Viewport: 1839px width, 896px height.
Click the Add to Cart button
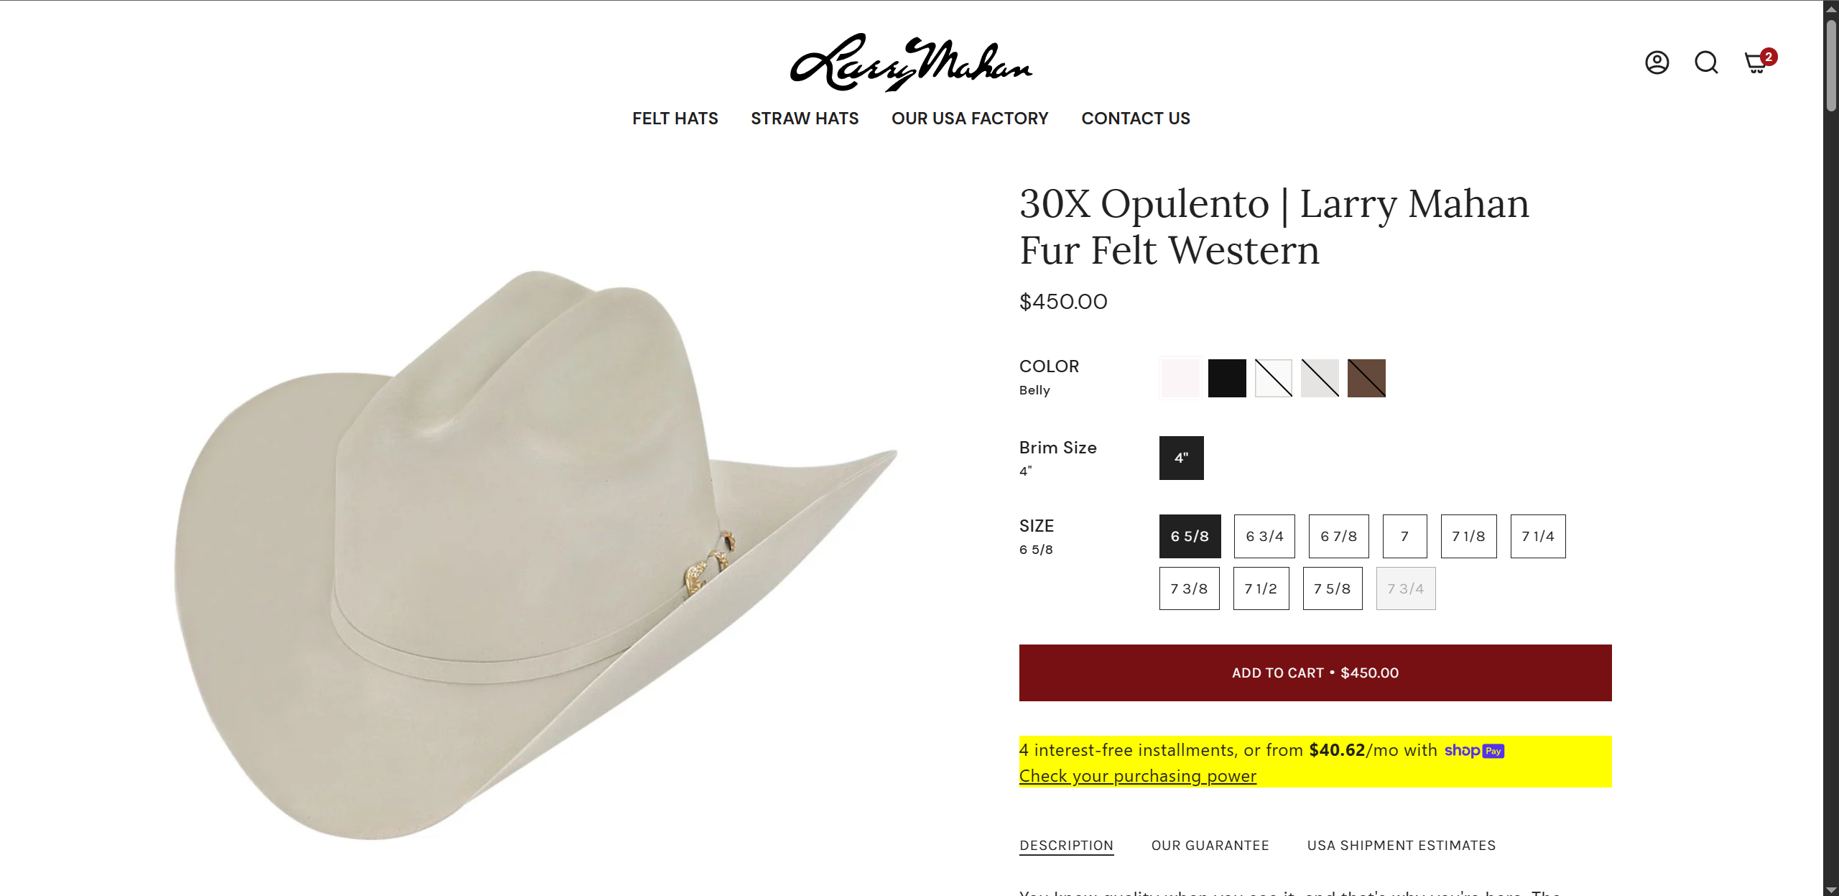(x=1315, y=673)
